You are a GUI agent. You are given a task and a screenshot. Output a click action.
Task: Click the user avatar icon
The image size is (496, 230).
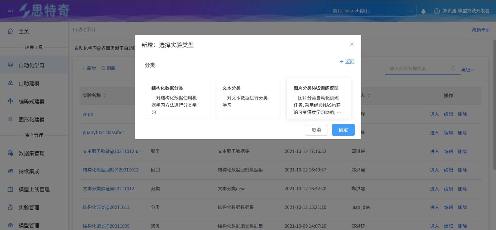tap(437, 11)
